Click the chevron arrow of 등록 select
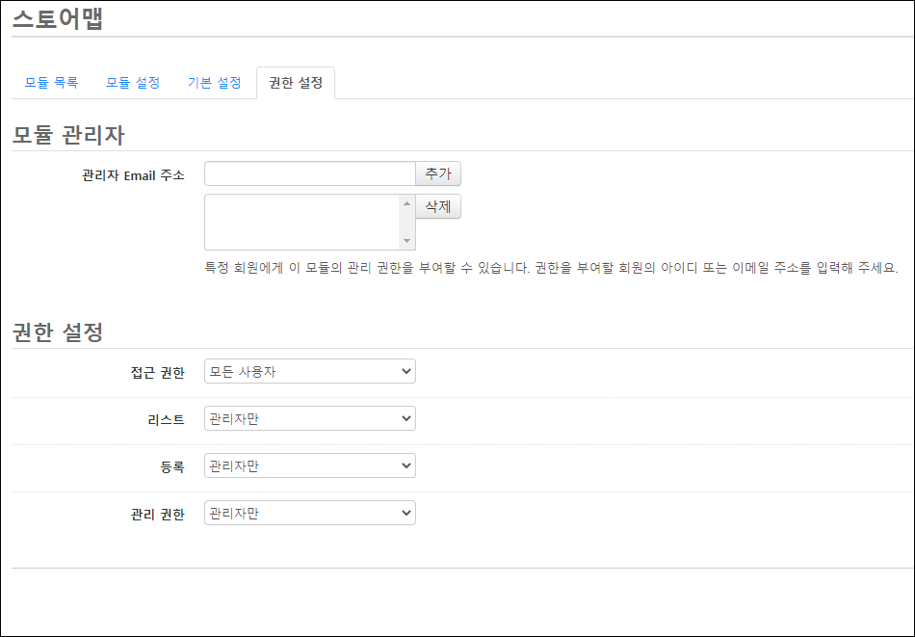Image resolution: width=915 pixels, height=637 pixels. (x=406, y=465)
